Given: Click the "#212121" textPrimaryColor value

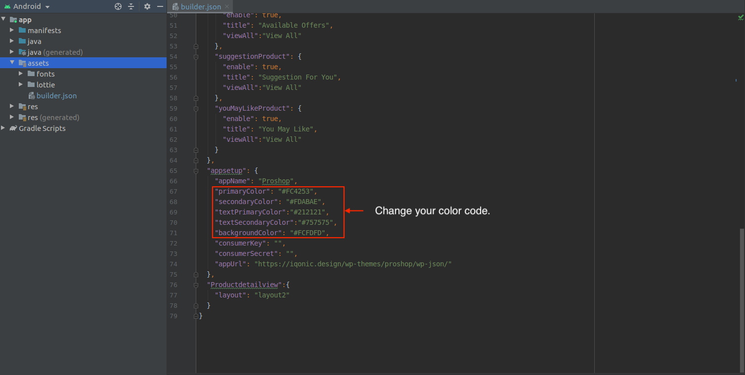Looking at the screenshot, I should (x=308, y=212).
